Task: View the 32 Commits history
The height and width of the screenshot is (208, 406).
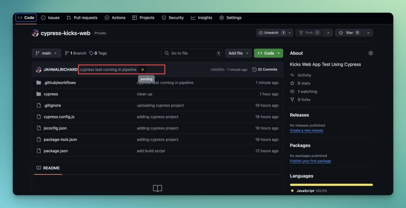Action: pos(264,69)
